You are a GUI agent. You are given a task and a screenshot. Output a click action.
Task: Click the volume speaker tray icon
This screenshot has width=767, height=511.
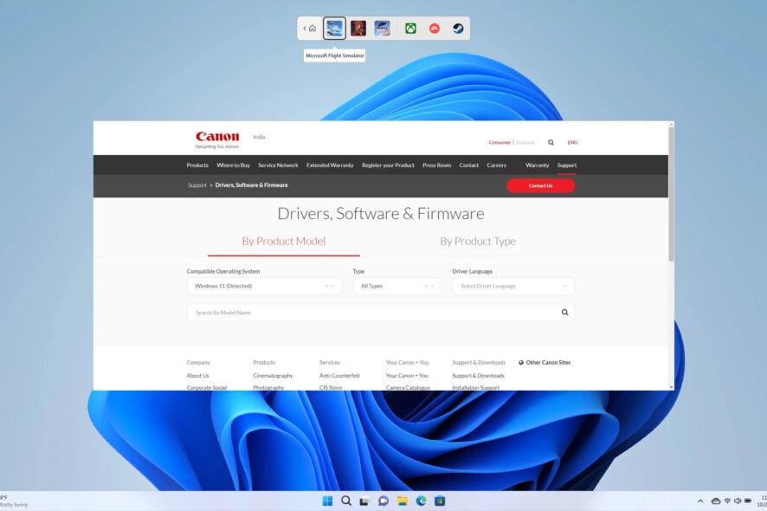[x=738, y=501]
